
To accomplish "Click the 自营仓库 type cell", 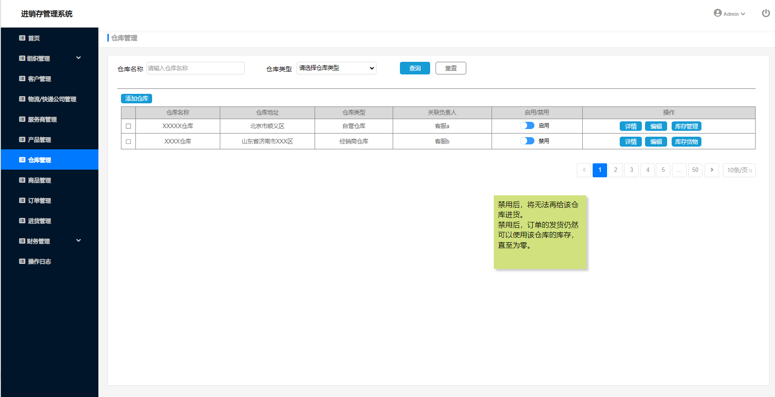I will tap(354, 126).
